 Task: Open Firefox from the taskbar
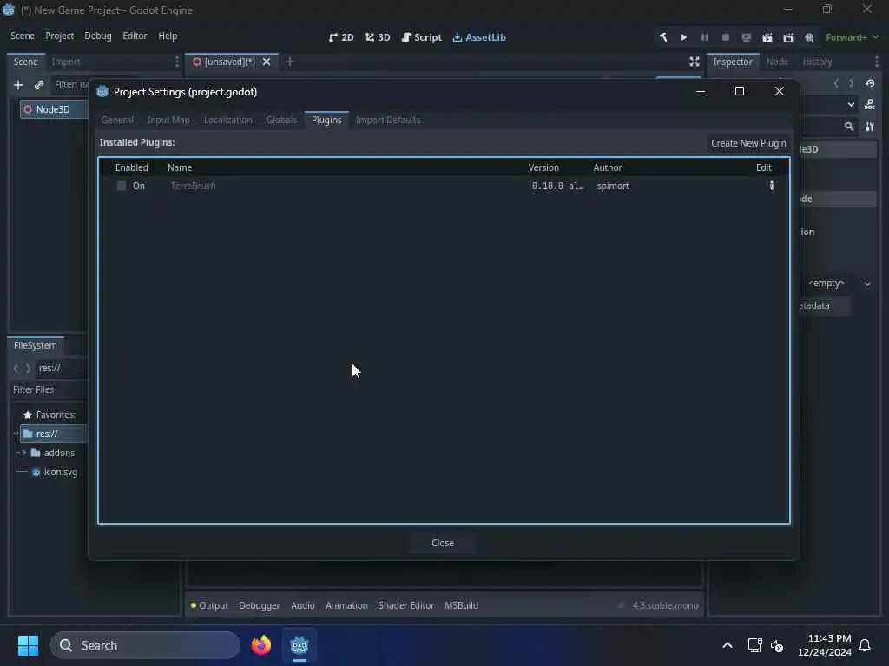261,645
